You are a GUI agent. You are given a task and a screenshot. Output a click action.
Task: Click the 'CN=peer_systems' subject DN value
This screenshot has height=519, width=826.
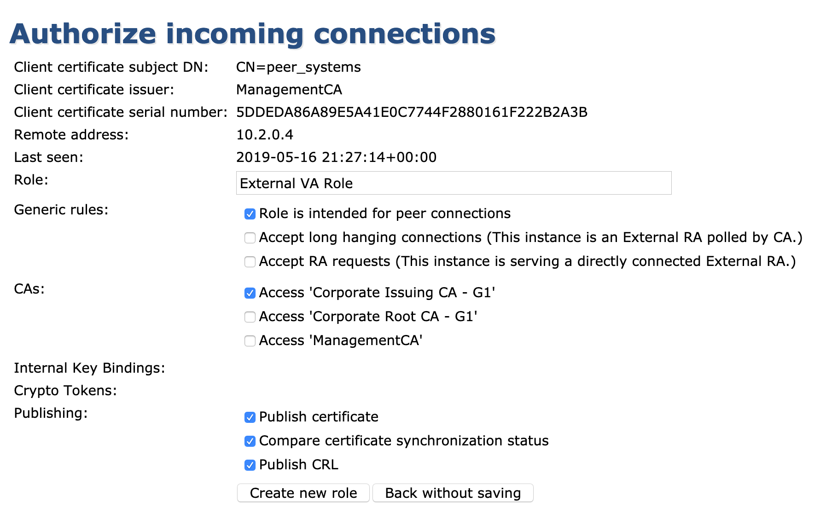point(298,67)
